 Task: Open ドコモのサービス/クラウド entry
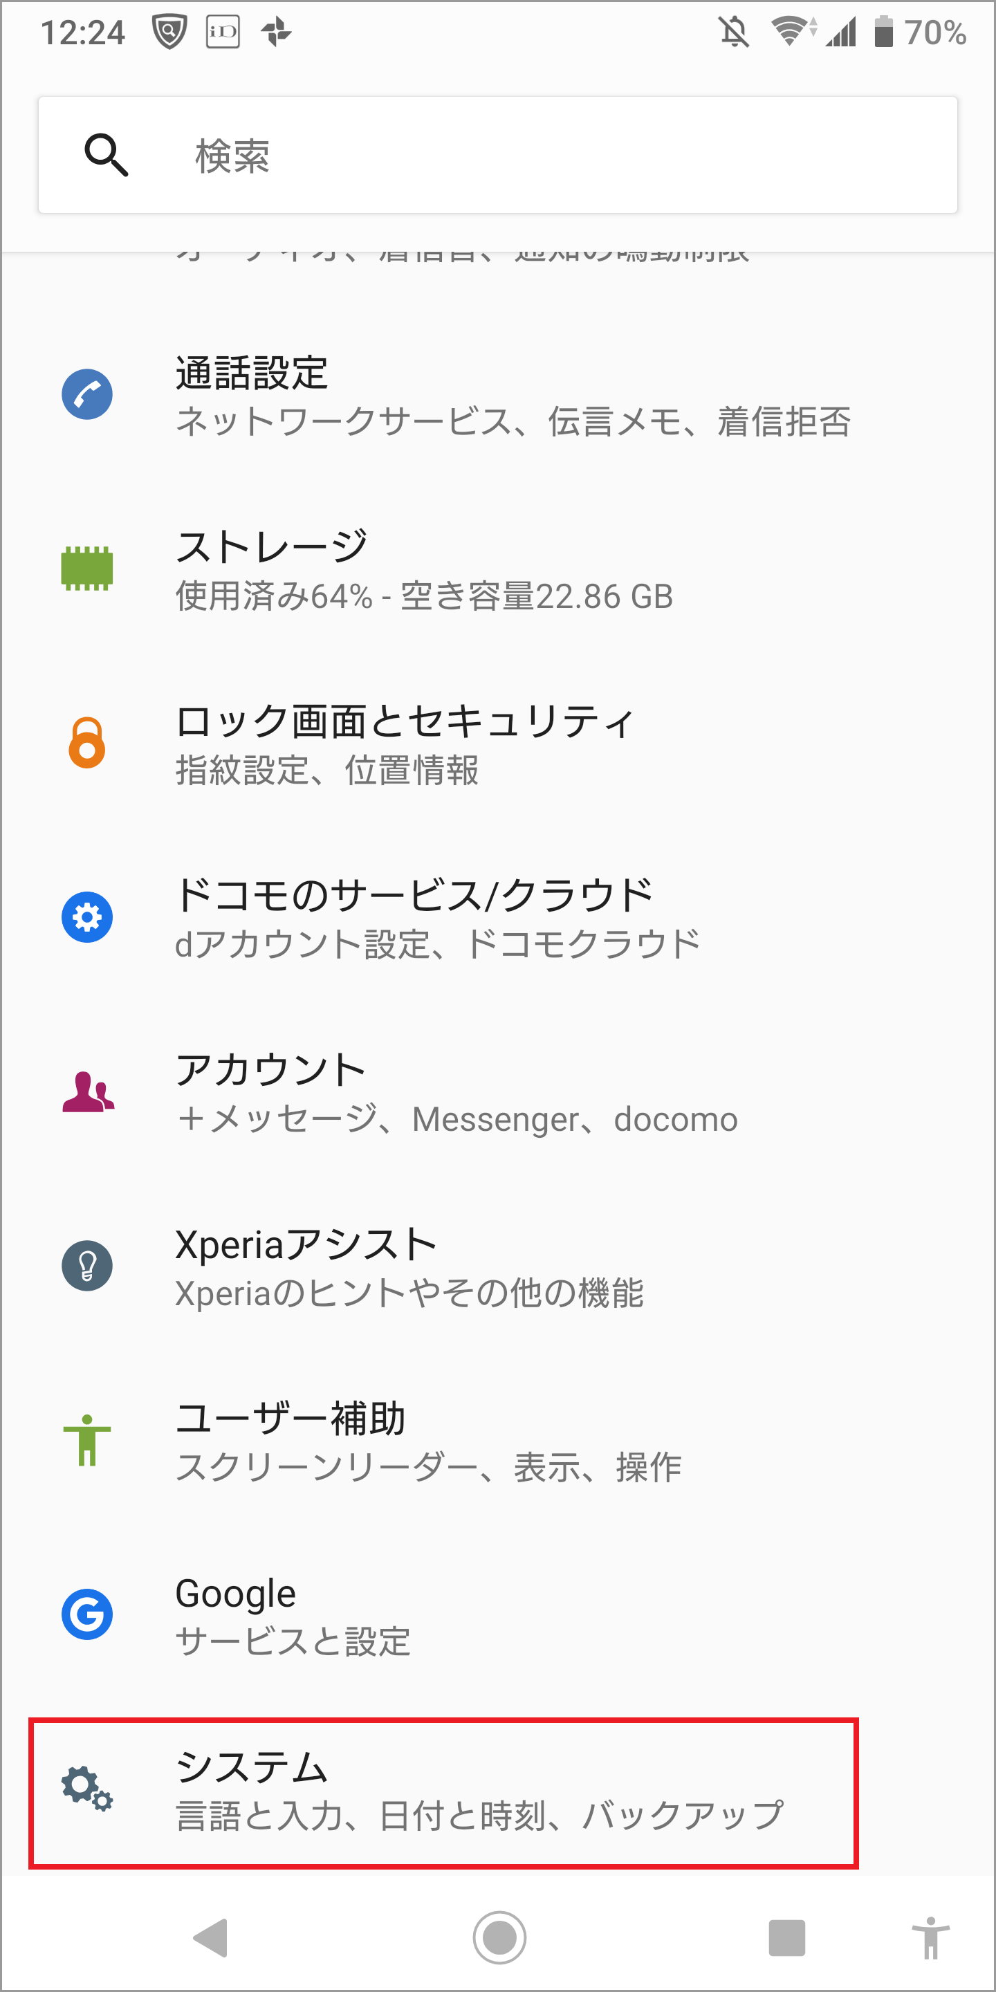coord(498,918)
